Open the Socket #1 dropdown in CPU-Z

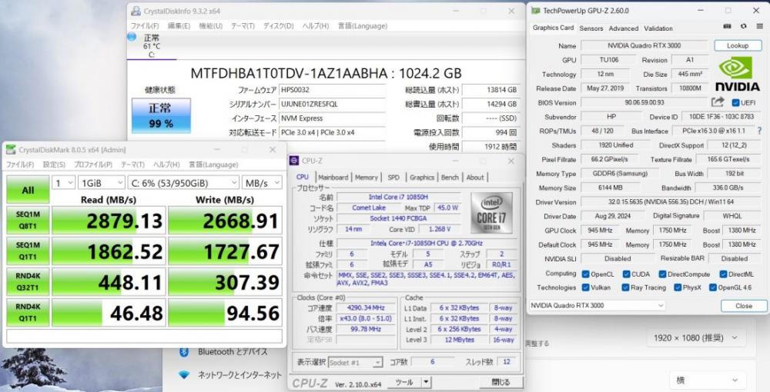(356, 363)
